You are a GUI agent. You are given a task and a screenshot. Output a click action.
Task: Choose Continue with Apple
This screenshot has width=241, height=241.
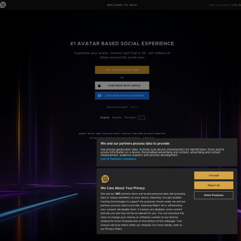coord(122,86)
